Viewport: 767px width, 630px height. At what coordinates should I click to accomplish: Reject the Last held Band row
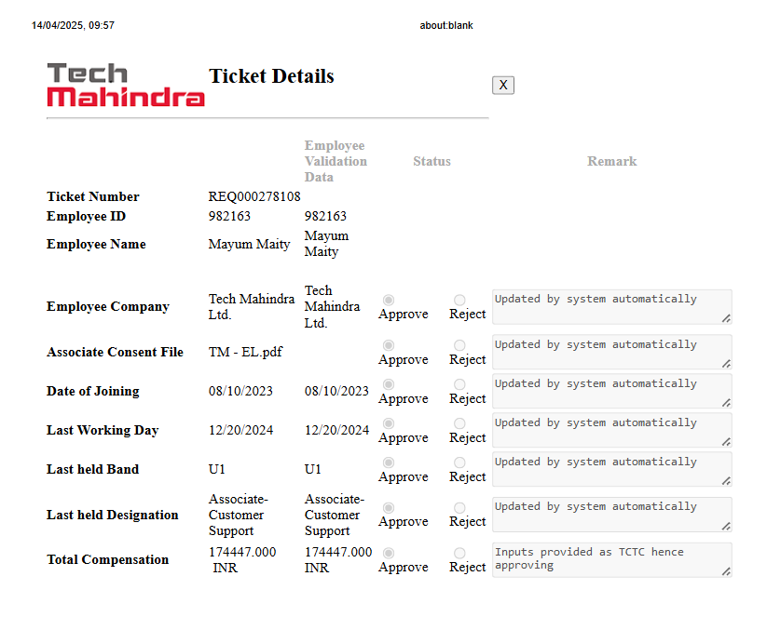click(459, 462)
